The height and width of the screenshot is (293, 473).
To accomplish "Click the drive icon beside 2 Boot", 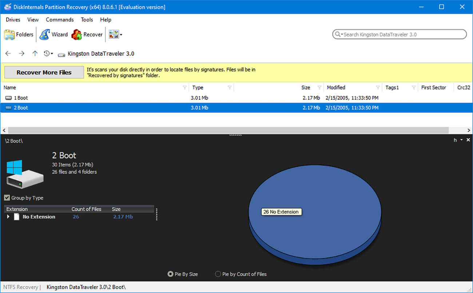I will tap(8, 108).
